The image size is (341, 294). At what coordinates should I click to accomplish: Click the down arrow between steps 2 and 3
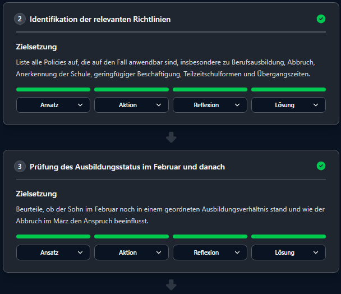click(171, 137)
